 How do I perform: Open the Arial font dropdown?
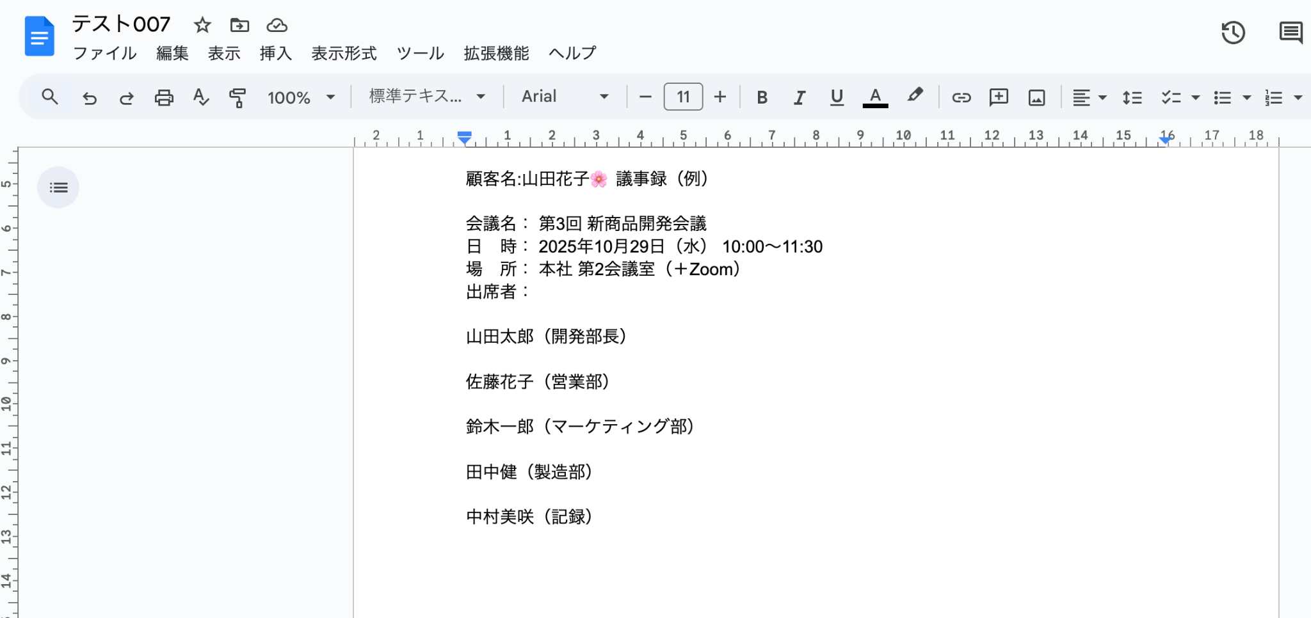click(x=564, y=97)
